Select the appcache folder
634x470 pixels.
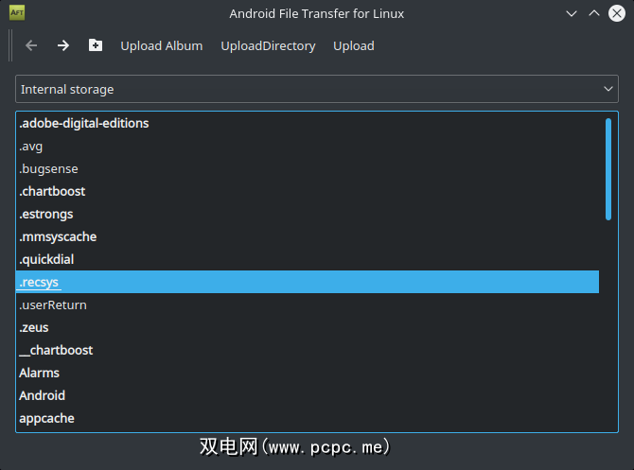pyautogui.click(x=46, y=418)
